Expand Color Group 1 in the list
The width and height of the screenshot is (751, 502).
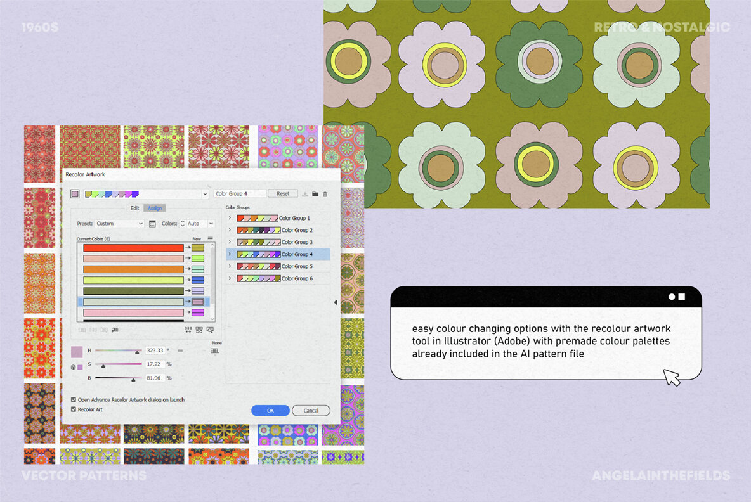[x=230, y=217]
